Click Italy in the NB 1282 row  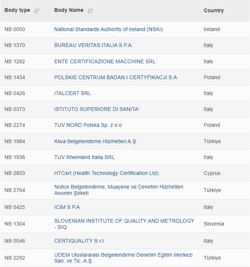[x=208, y=61]
